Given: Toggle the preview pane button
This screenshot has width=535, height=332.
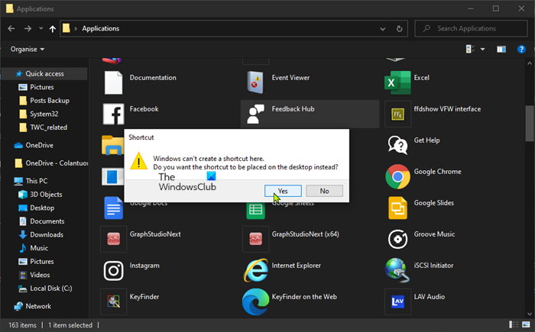Looking at the screenshot, I should click(501, 50).
